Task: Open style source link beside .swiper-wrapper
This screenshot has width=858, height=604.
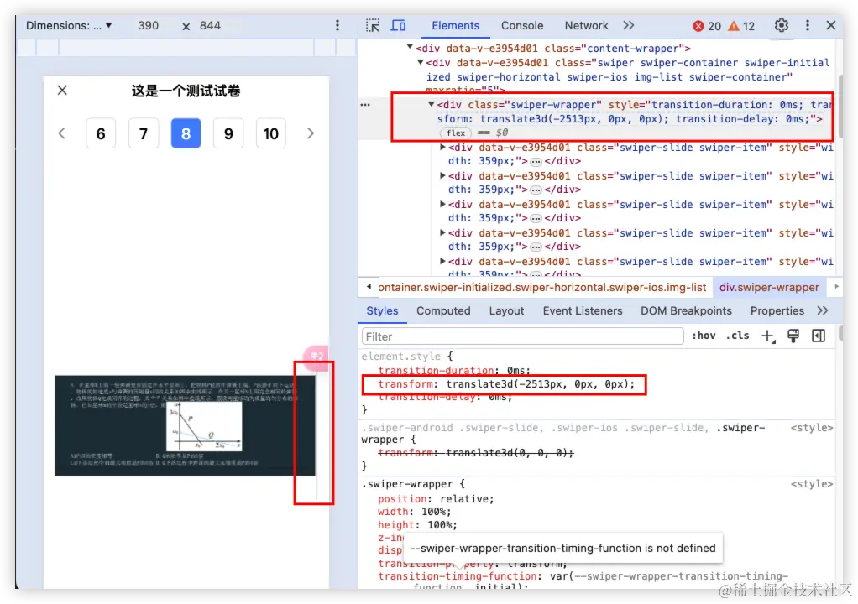Action: (x=812, y=484)
